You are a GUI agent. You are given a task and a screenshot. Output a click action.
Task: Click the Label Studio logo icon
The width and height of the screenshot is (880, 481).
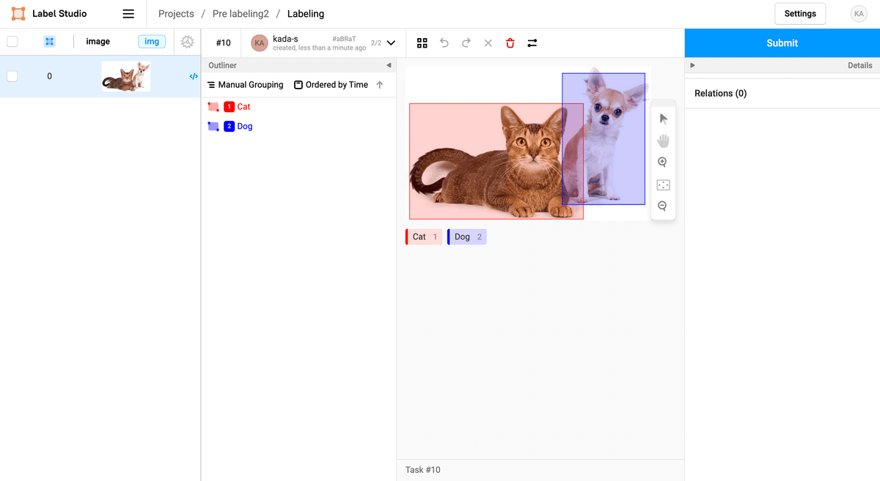(x=18, y=14)
